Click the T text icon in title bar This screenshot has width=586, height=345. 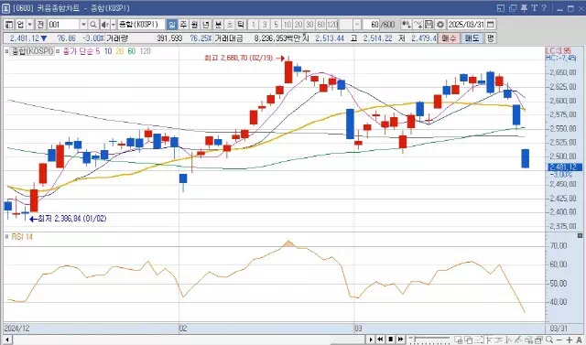click(534, 8)
